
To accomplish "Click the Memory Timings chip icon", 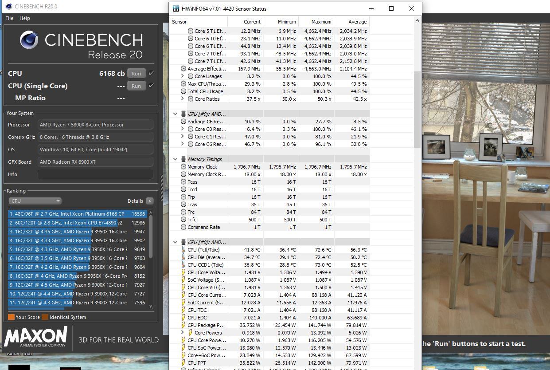I will click(183, 159).
